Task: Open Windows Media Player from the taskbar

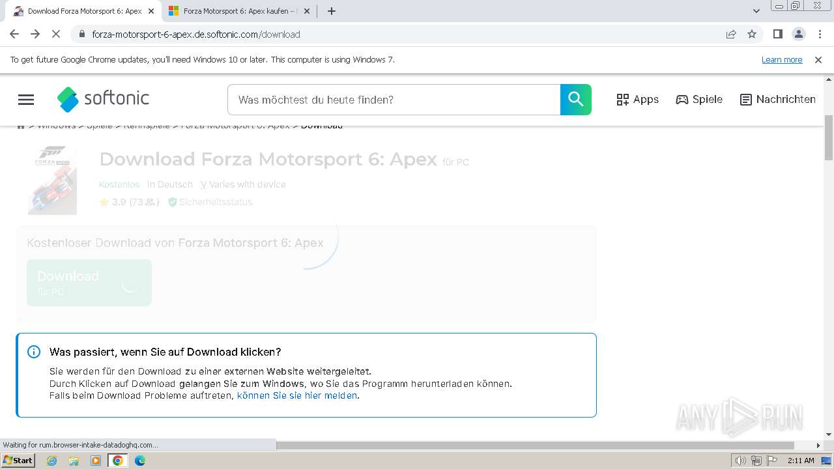Action: [96, 461]
